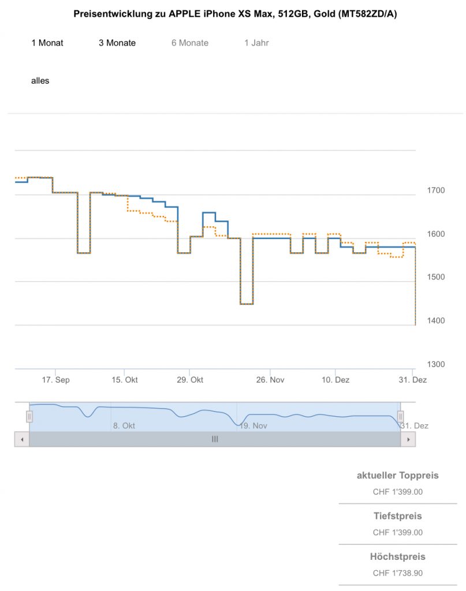Click the chart title Preisentwicklung heading
466x591 pixels.
[235, 14]
